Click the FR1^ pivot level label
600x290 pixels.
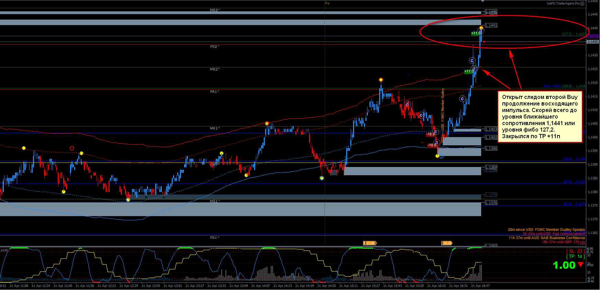click(x=215, y=91)
